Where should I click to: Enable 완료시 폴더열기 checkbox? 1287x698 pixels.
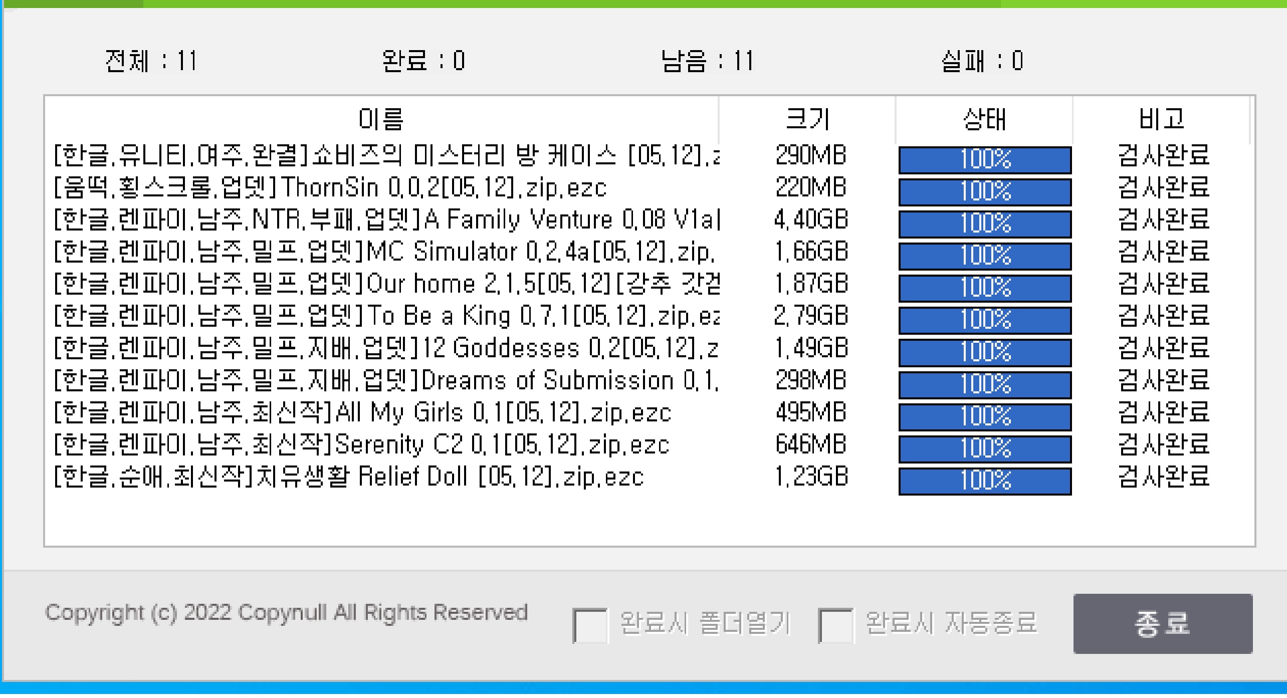[590, 625]
